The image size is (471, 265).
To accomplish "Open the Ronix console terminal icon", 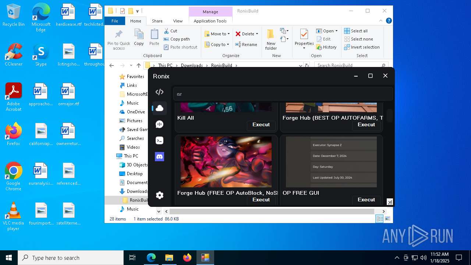I will 159,141.
